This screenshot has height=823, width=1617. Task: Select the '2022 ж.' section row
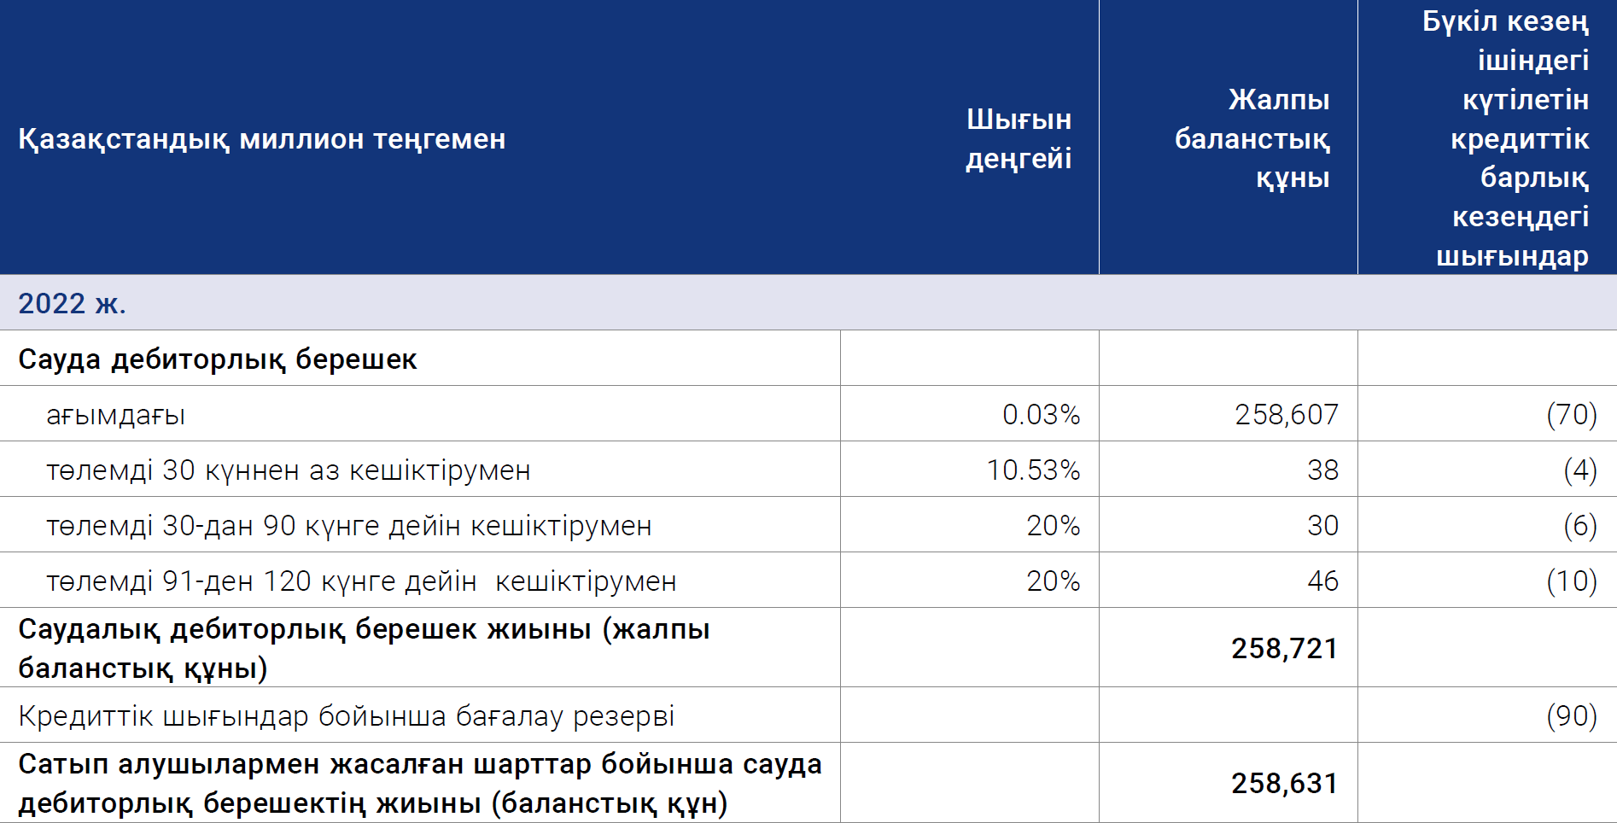(808, 303)
